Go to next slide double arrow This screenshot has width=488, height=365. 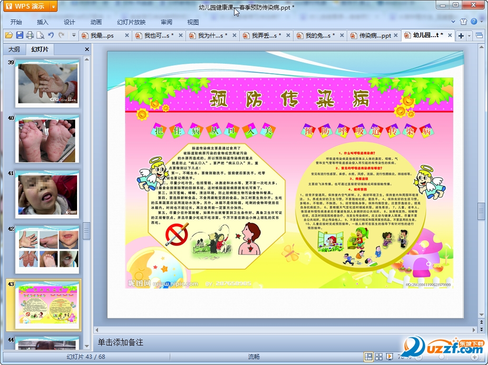[481, 329]
